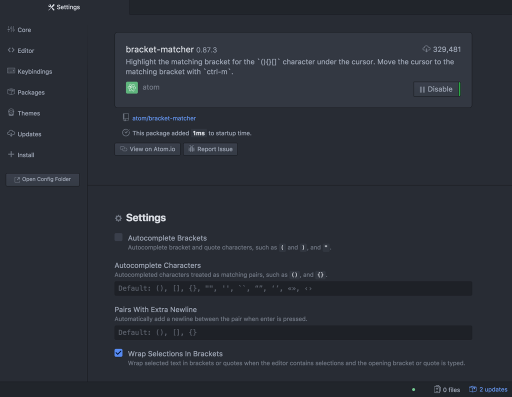Screen dimensions: 512x397
Task: Click Wrap Selections In Brackets label
Action: click(175, 353)
